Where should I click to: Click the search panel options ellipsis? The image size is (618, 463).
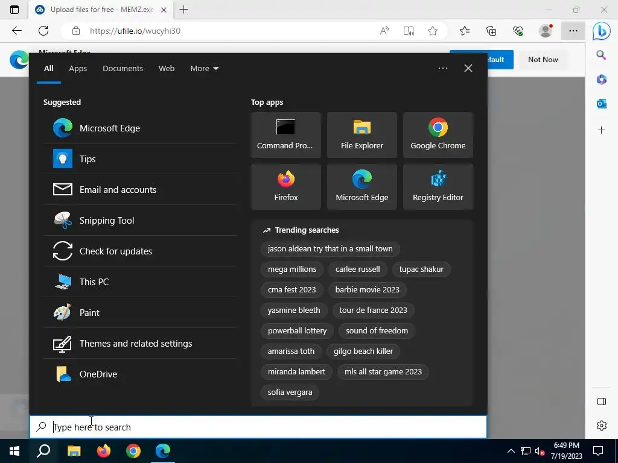(442, 68)
